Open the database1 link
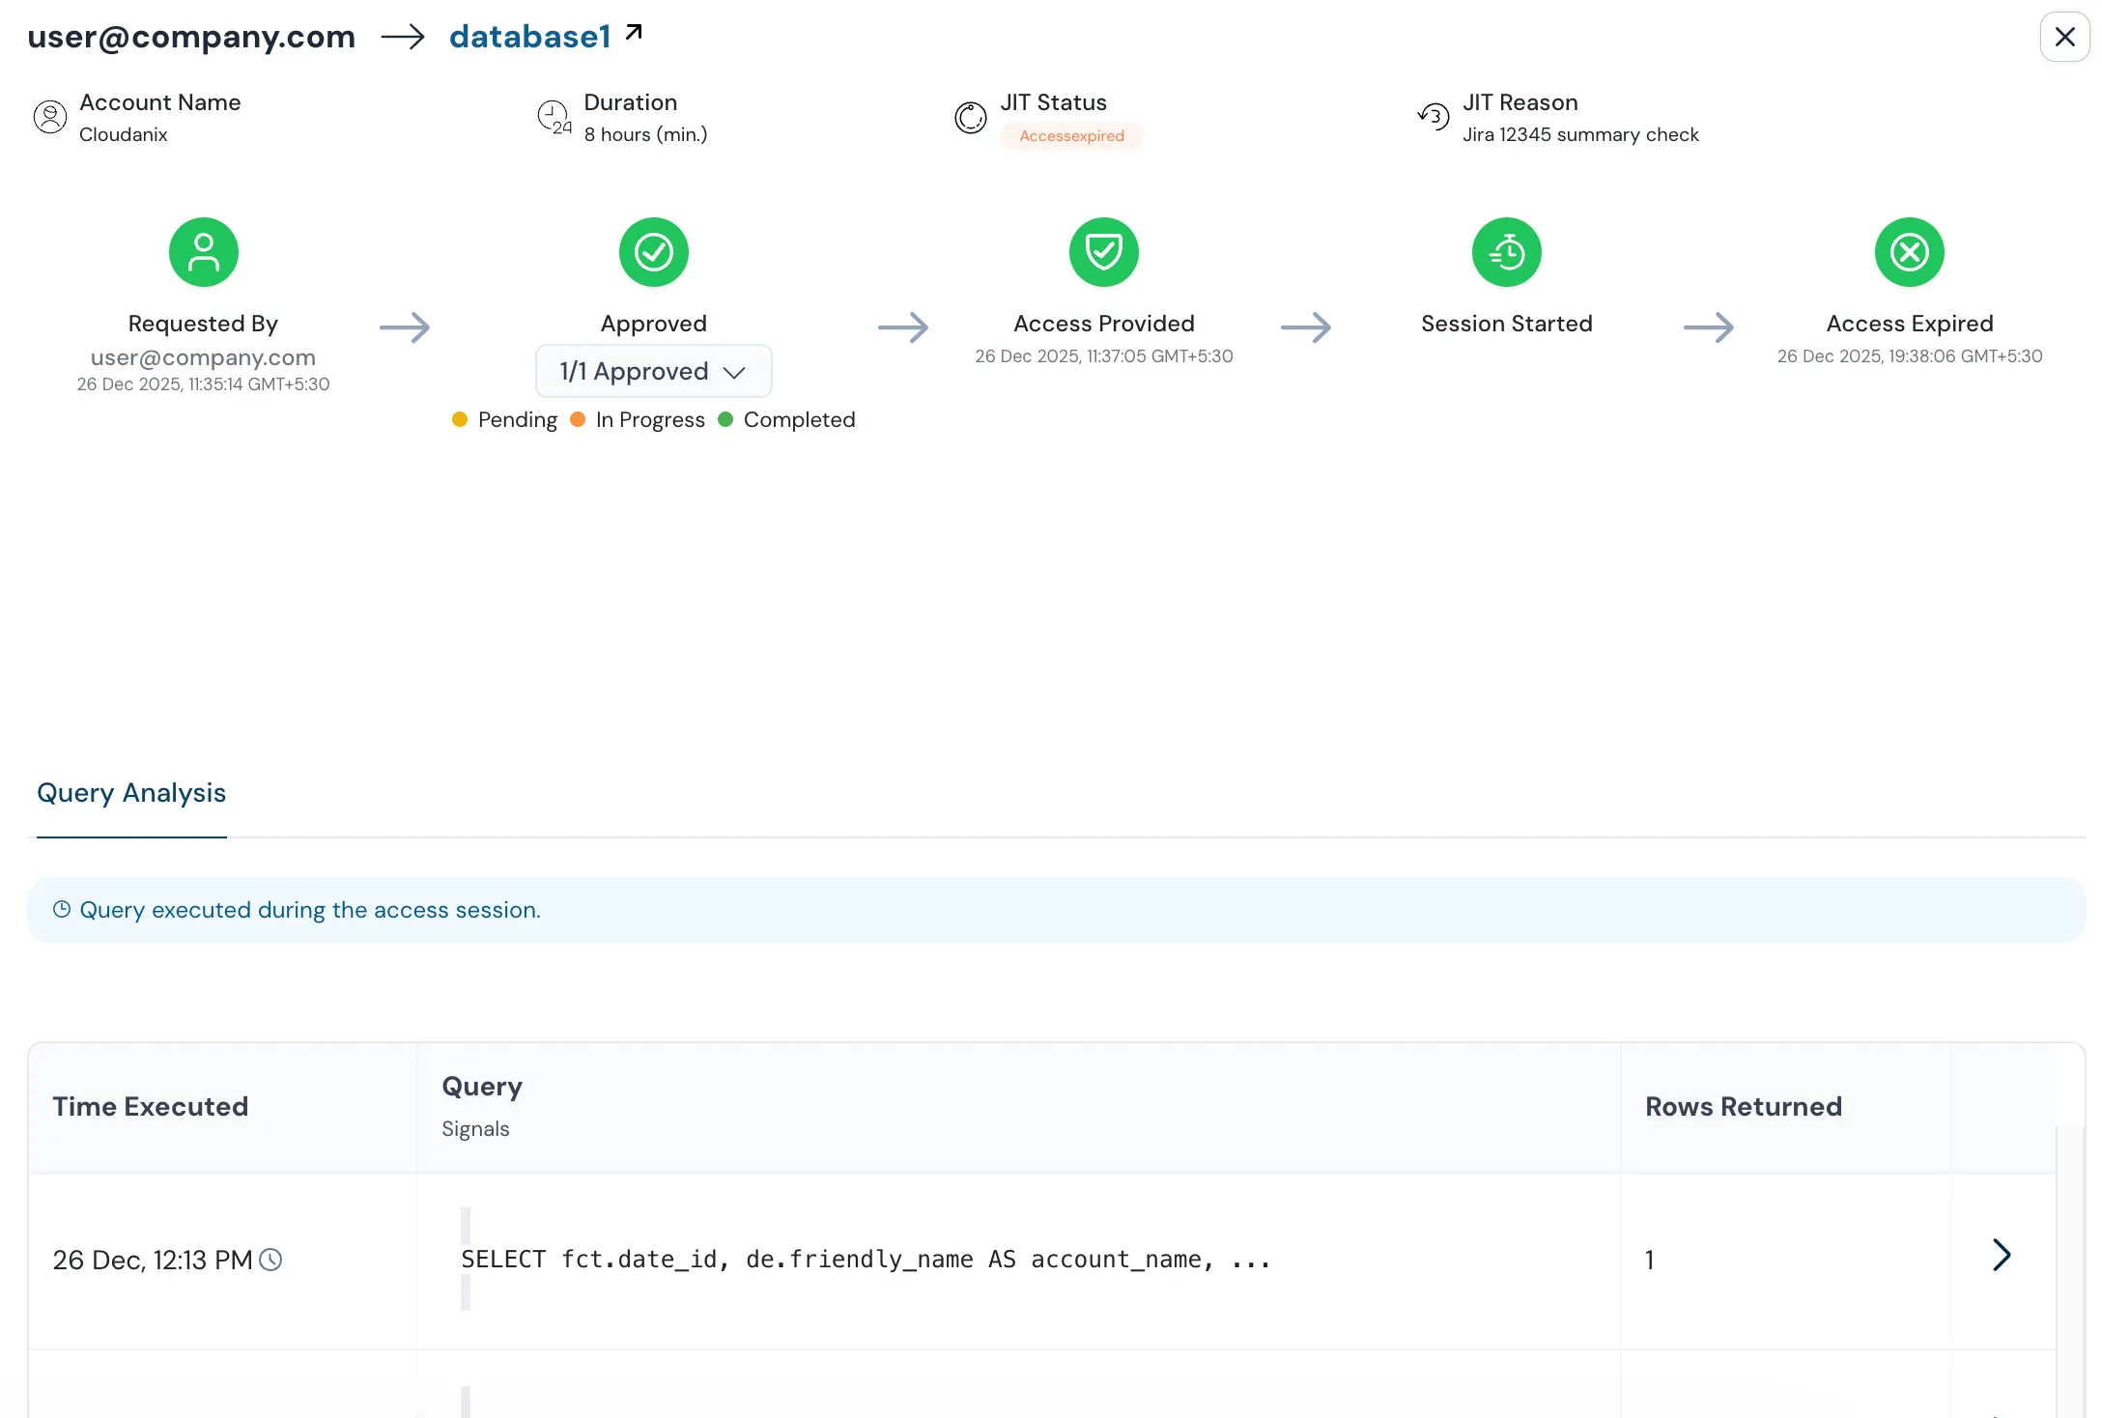This screenshot has width=2102, height=1418. pyautogui.click(x=528, y=36)
